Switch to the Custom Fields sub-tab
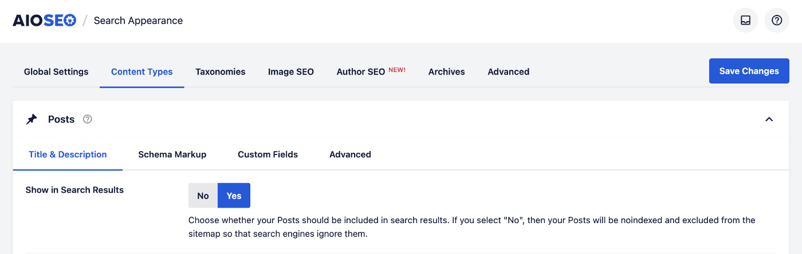The width and height of the screenshot is (802, 254). 268,154
